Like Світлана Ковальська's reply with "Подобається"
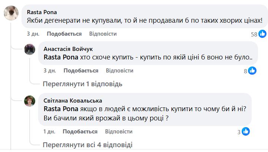Screen dimensions: 268x152 (x=80, y=132)
